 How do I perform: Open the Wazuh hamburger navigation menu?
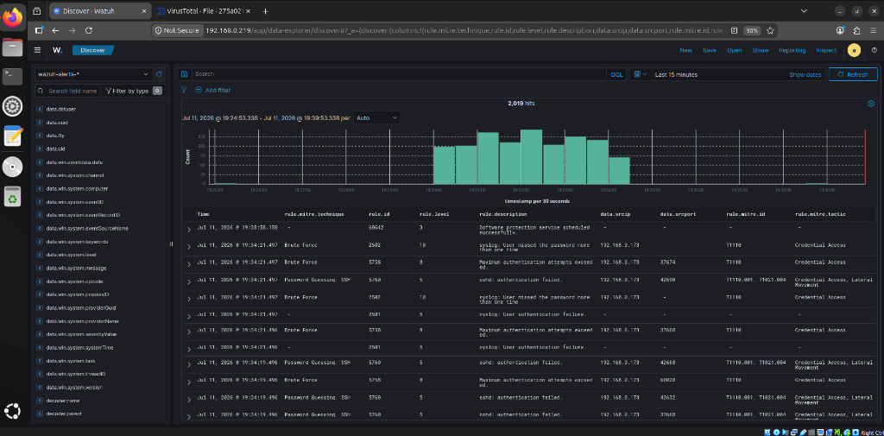click(x=37, y=50)
